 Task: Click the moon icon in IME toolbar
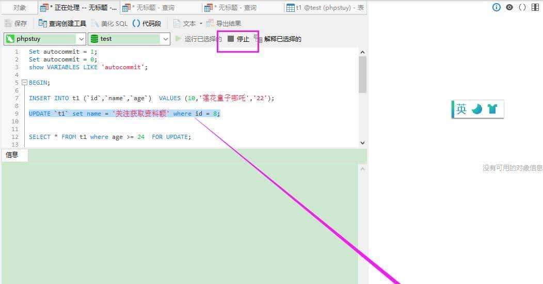[x=477, y=109]
